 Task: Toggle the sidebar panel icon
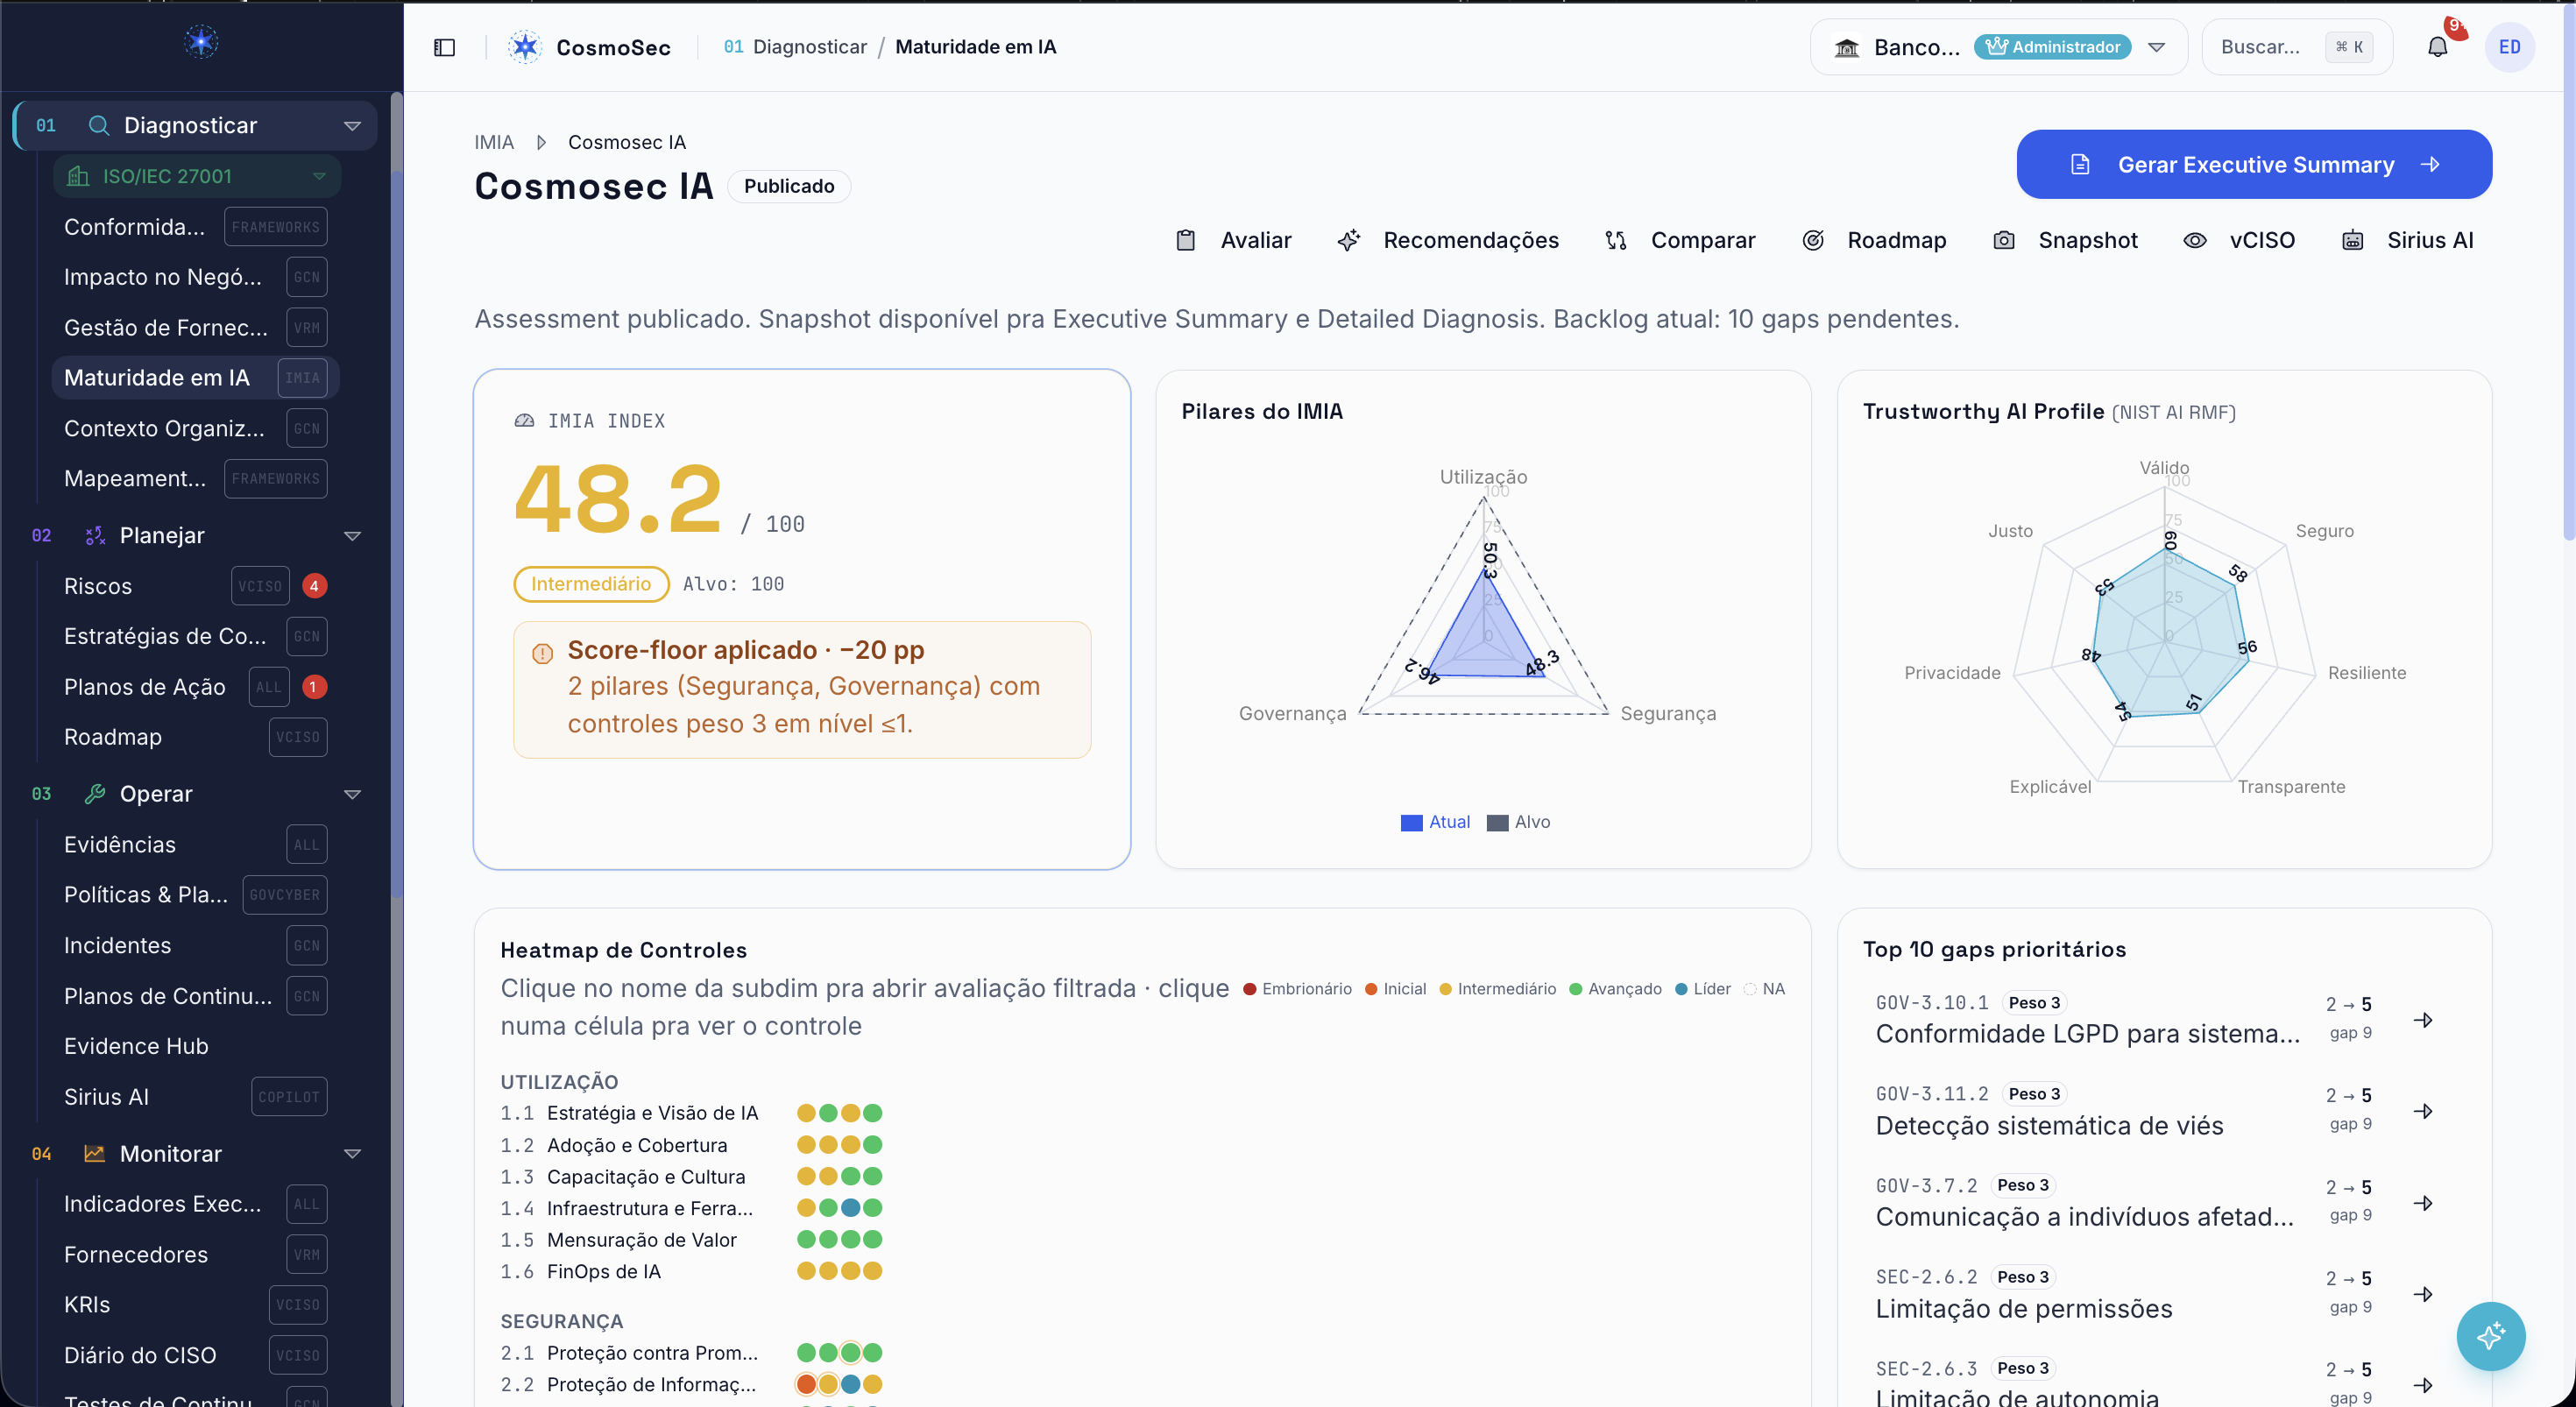(x=444, y=47)
